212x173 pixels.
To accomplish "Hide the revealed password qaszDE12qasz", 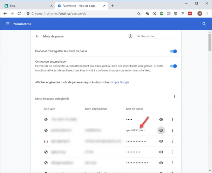I will click(161, 130).
